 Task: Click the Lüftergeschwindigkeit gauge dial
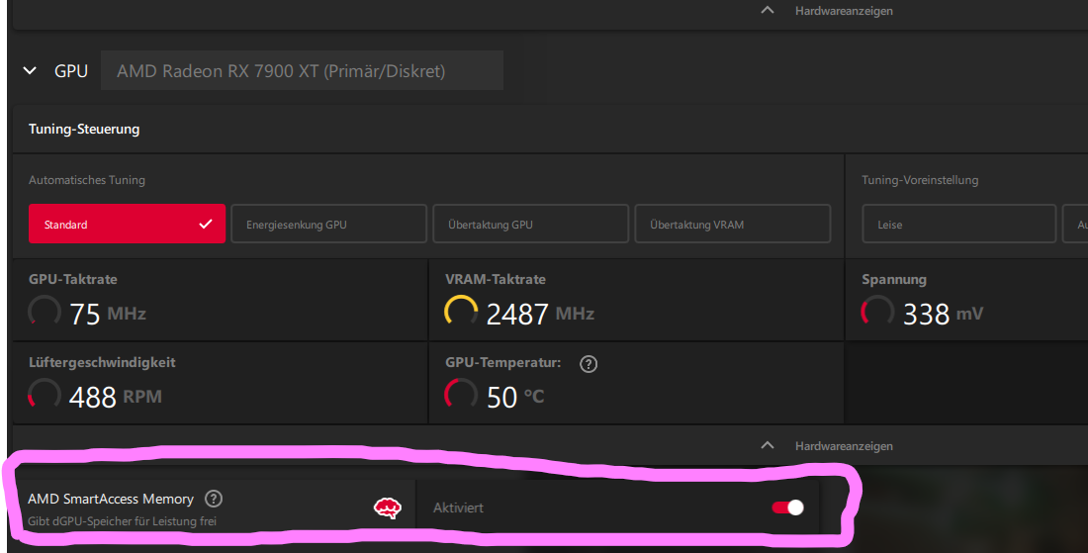tap(45, 394)
